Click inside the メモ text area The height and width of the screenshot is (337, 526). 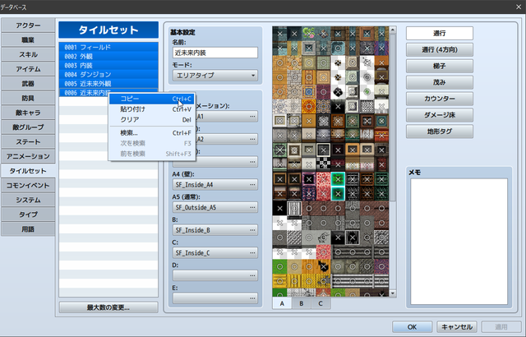[459, 242]
